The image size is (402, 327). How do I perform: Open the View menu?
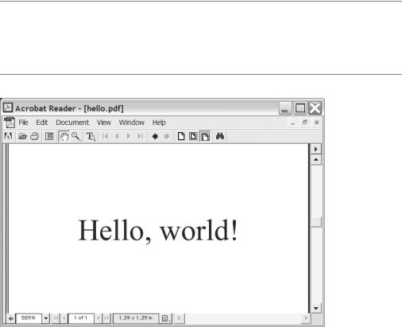pos(104,123)
